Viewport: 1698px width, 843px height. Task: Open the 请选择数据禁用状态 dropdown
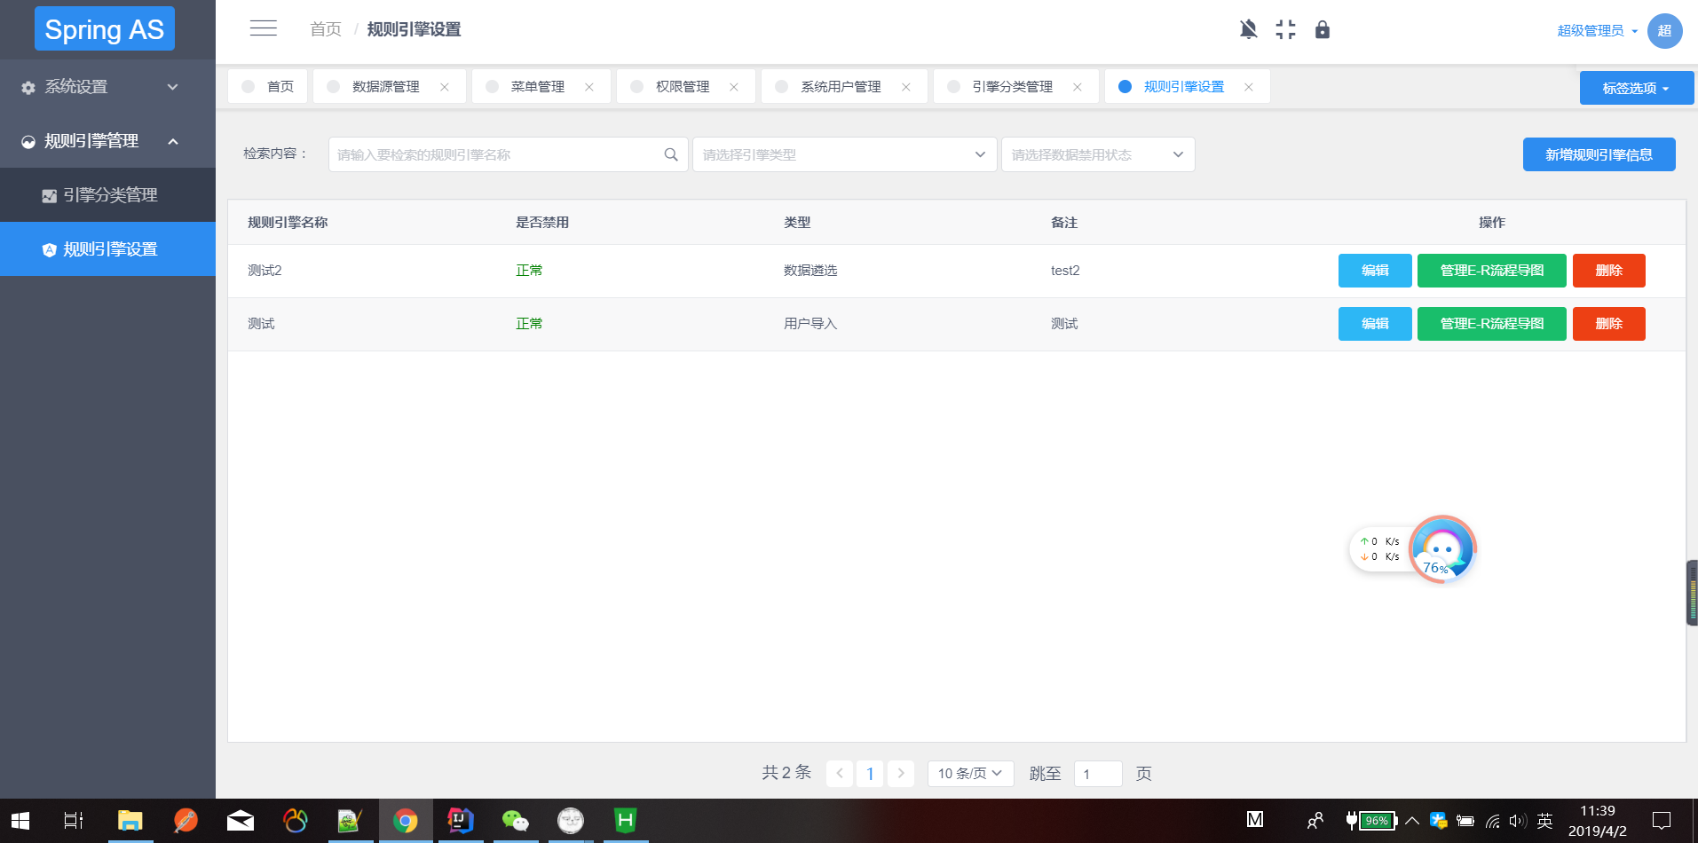[1097, 154]
